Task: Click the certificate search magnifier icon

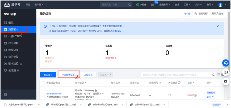Action: pos(213,75)
